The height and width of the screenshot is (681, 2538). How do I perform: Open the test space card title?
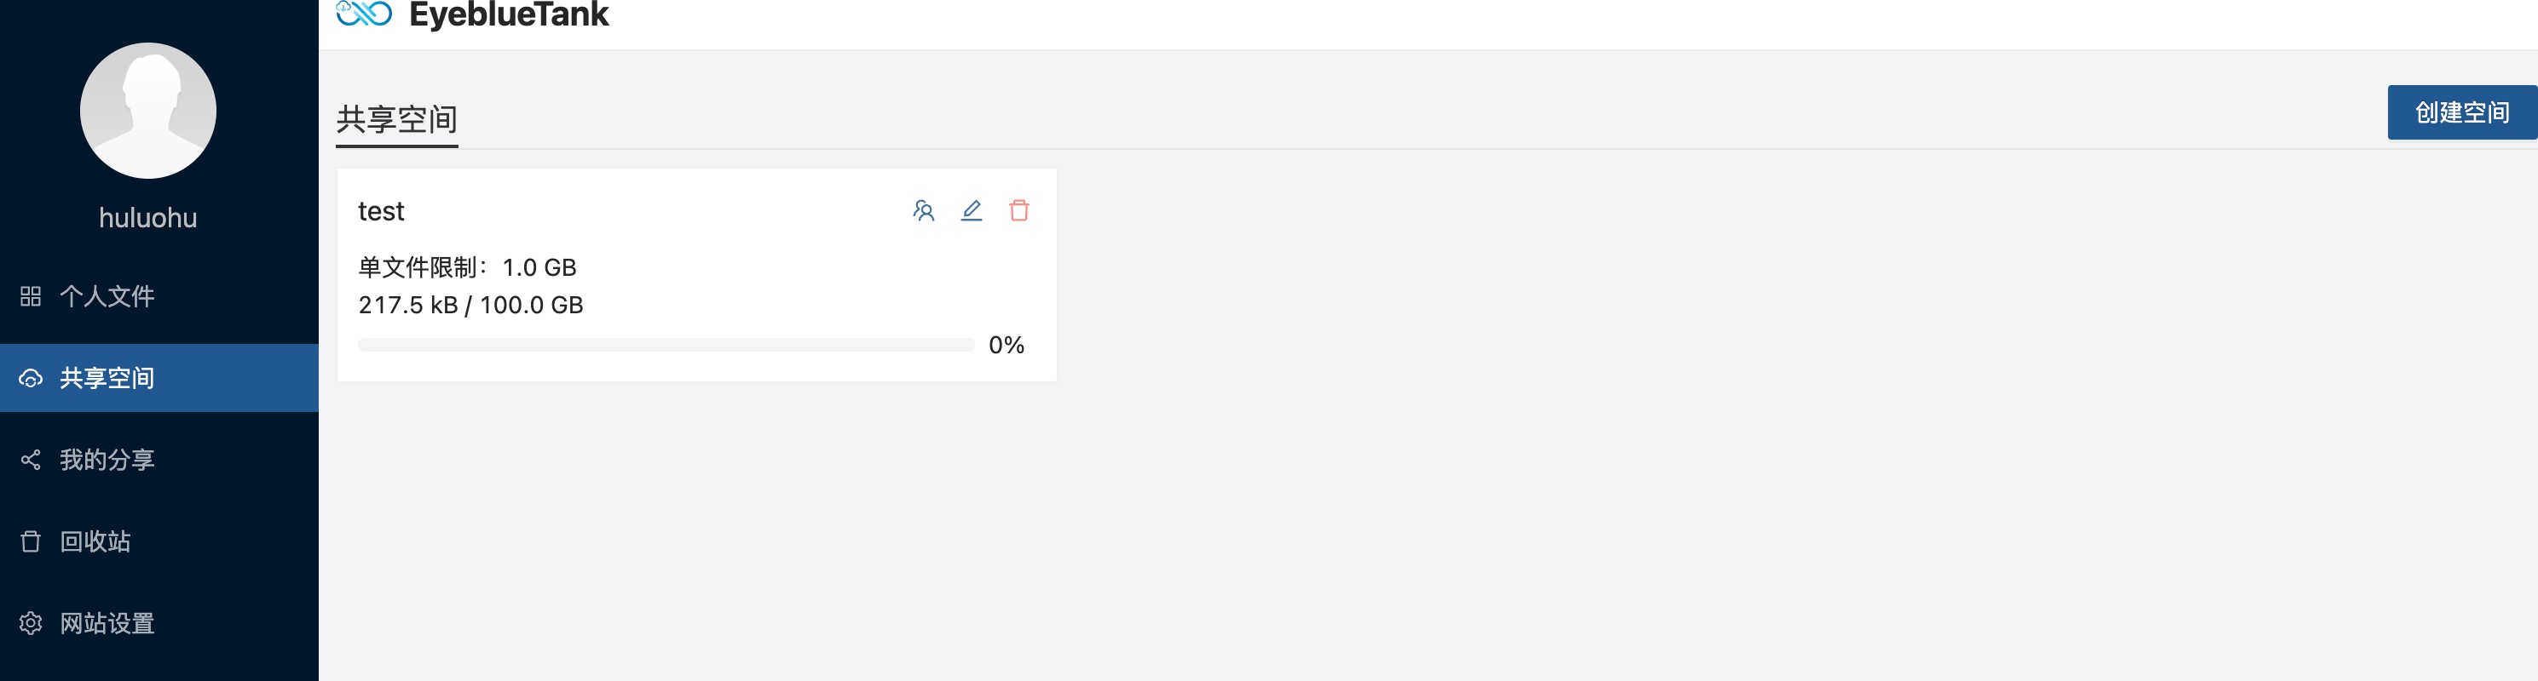[381, 212]
